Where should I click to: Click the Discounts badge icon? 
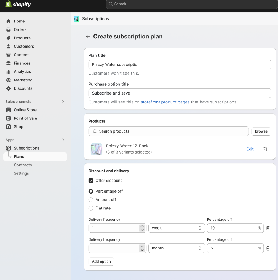(x=9, y=88)
